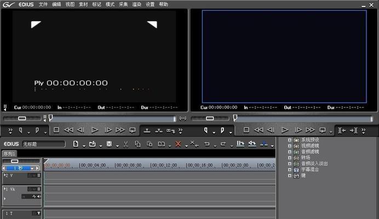Click Play in the right recorder monitor
This screenshot has height=219, width=379.
click(285, 130)
